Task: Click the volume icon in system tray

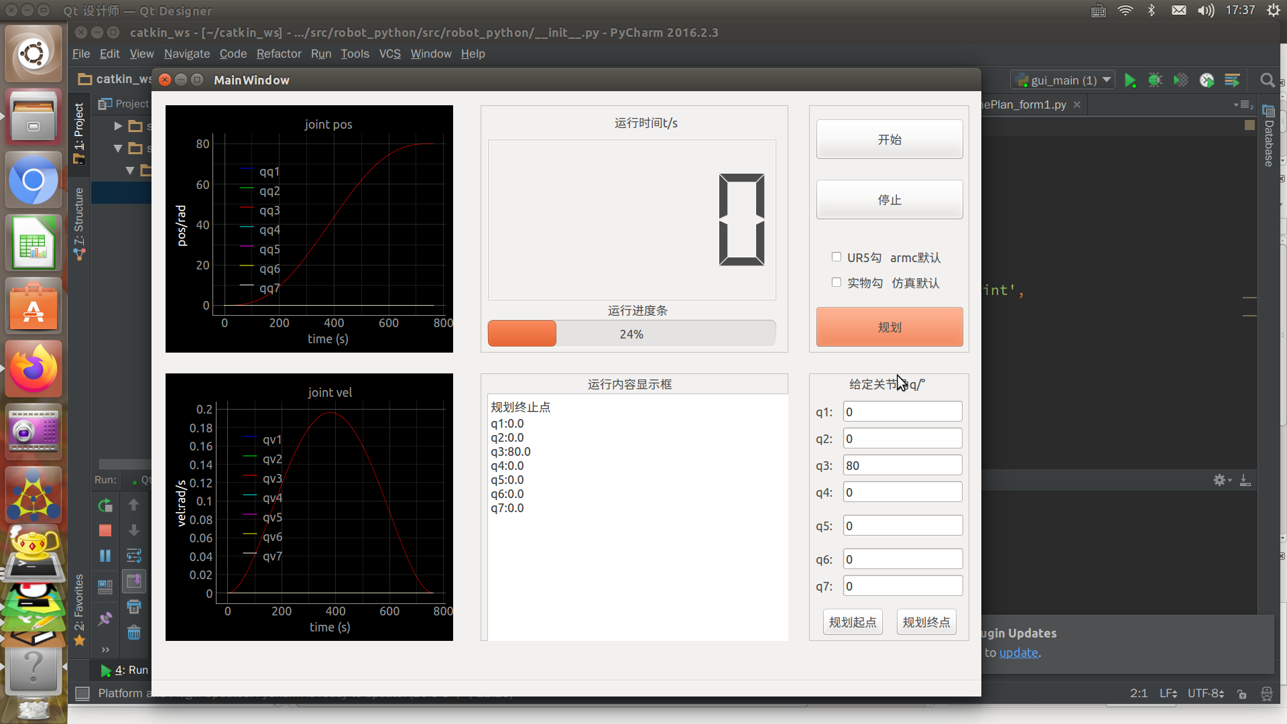Action: click(1206, 10)
